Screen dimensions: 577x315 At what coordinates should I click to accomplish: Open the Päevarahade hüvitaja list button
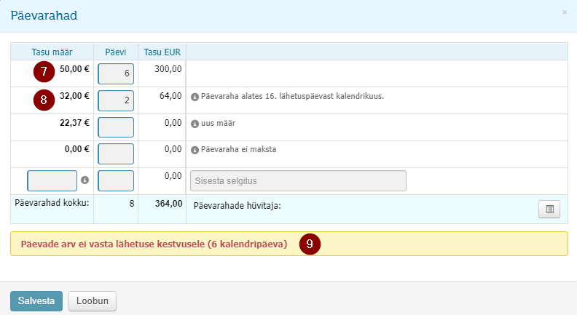click(549, 209)
